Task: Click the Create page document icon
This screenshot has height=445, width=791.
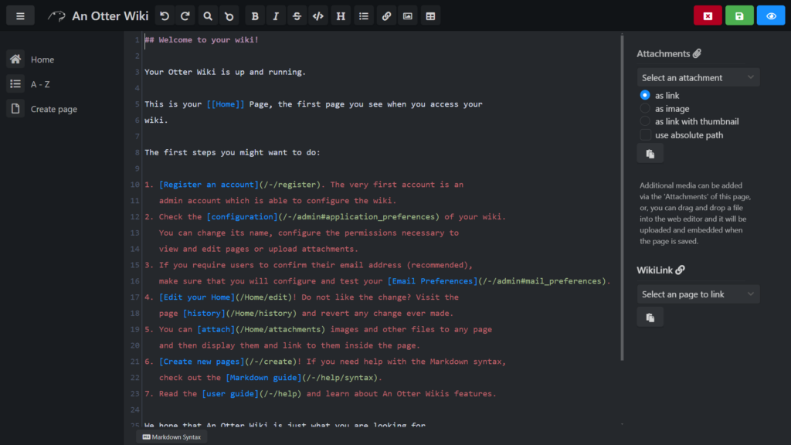Action: click(x=15, y=108)
